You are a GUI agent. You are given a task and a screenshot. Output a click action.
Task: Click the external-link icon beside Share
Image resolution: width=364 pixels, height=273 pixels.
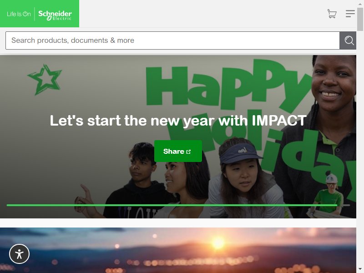pos(188,152)
